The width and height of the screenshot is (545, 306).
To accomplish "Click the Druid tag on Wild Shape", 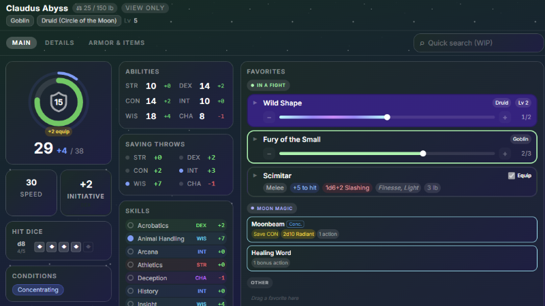I will click(x=501, y=103).
